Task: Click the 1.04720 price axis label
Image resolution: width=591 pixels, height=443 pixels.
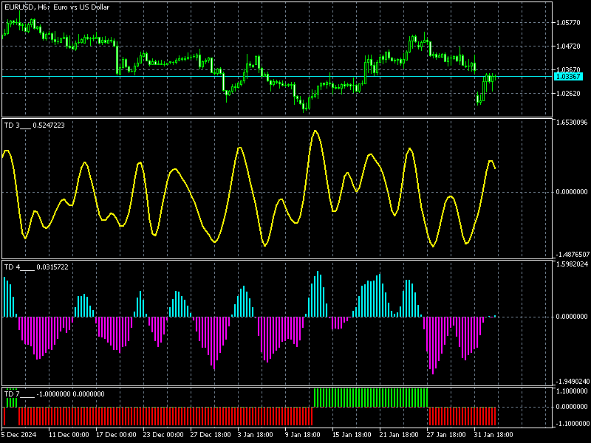Action: [568, 47]
